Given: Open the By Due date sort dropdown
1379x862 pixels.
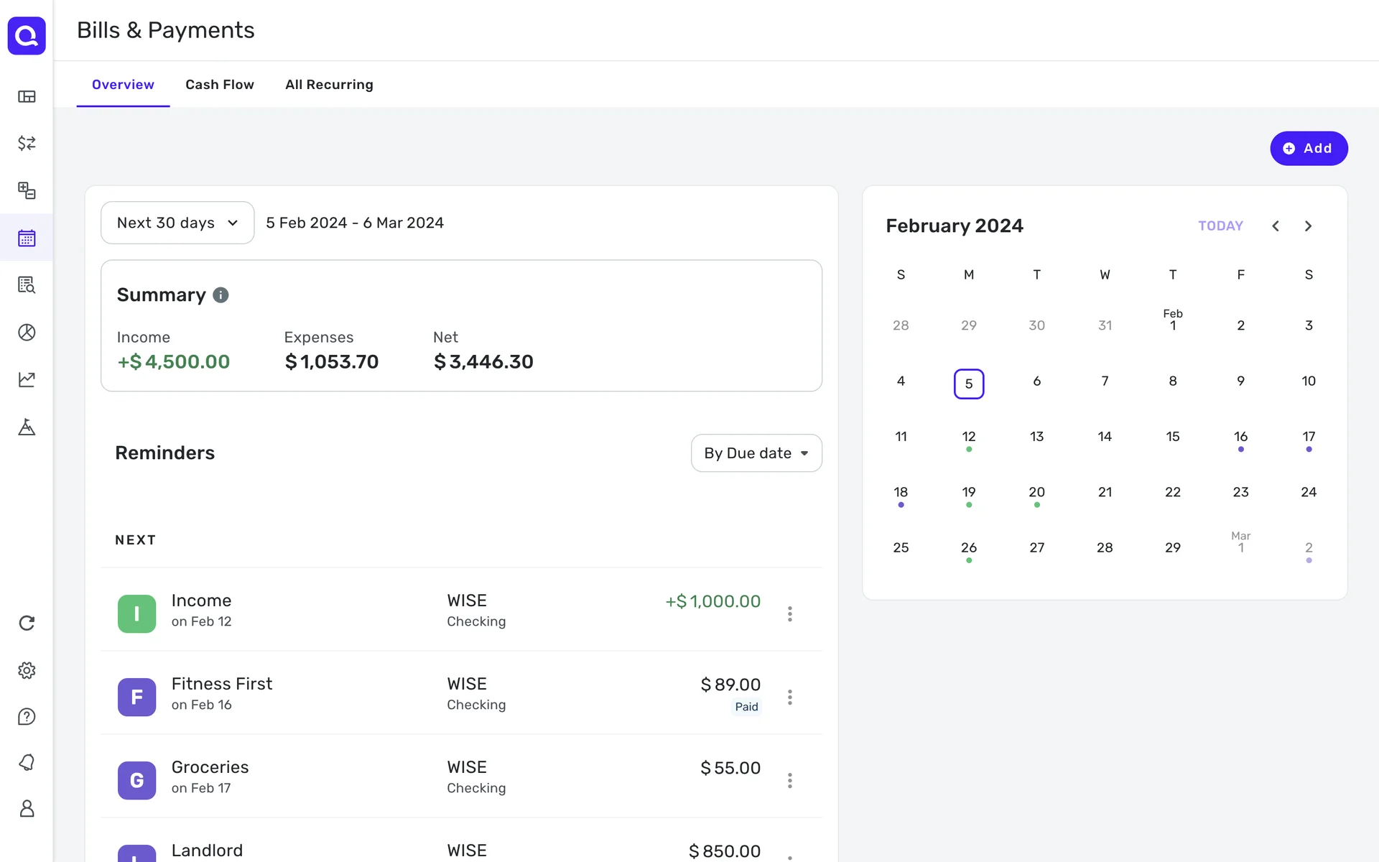Looking at the screenshot, I should [756, 453].
